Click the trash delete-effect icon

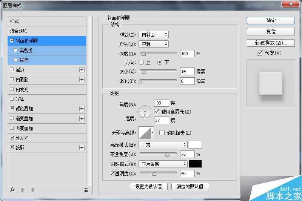tap(86, 190)
